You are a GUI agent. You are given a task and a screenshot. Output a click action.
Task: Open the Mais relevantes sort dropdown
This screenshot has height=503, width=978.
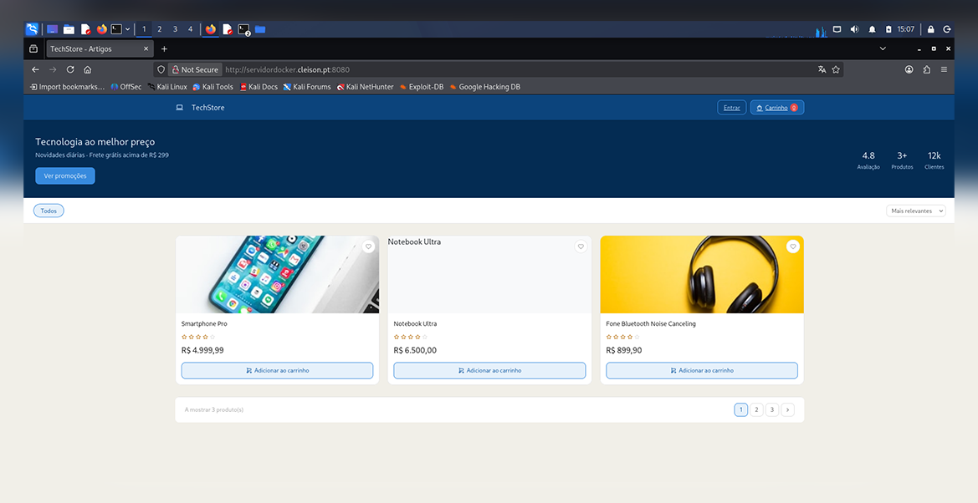[x=915, y=211]
